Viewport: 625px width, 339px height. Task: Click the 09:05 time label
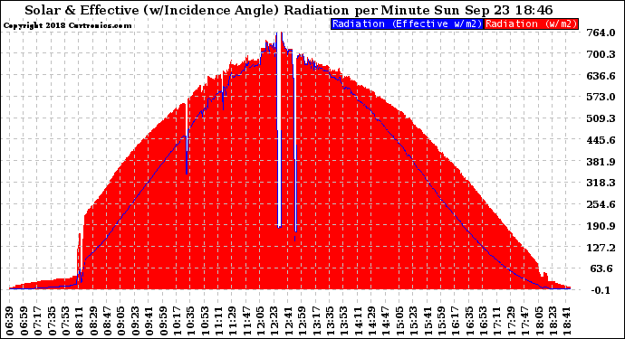coord(121,321)
